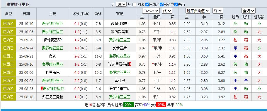Click the date 25-09-21
This screenshot has width=267, height=111.
tap(26, 56)
